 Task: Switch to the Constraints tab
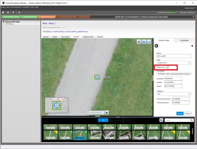pyautogui.click(x=184, y=40)
